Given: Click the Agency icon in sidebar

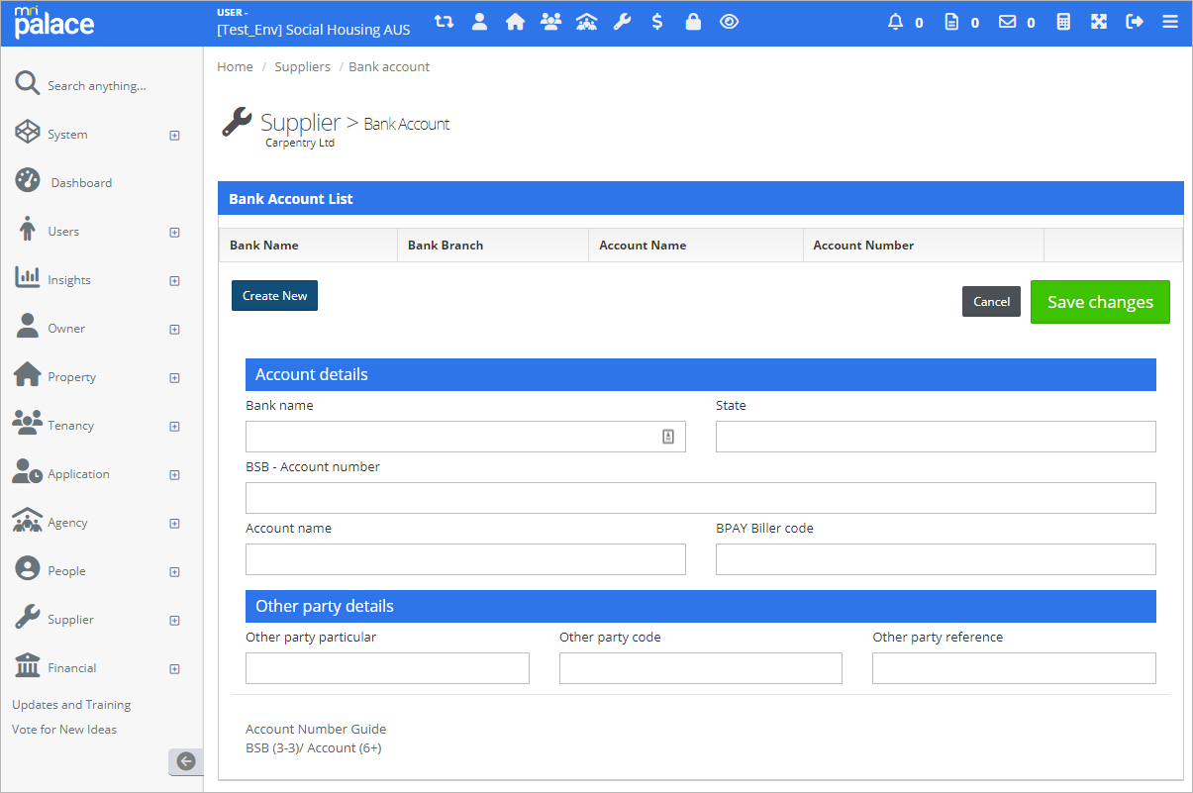Looking at the screenshot, I should click(x=27, y=520).
